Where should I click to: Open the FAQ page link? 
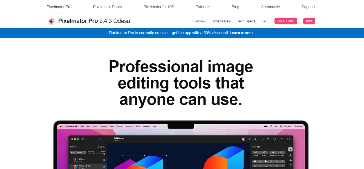point(265,21)
